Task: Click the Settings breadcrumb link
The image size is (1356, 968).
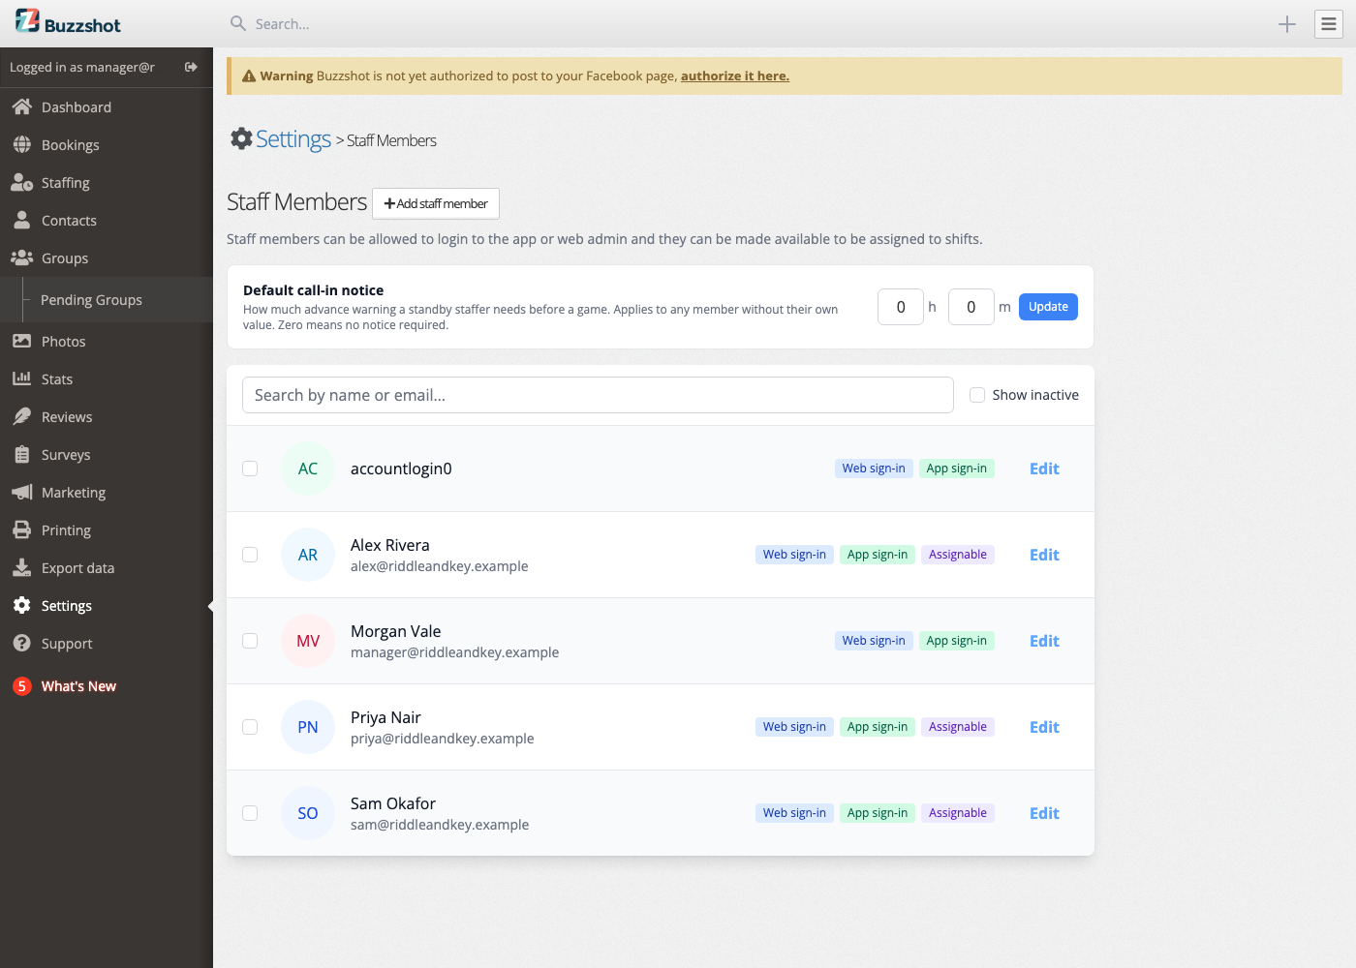Action: [293, 139]
